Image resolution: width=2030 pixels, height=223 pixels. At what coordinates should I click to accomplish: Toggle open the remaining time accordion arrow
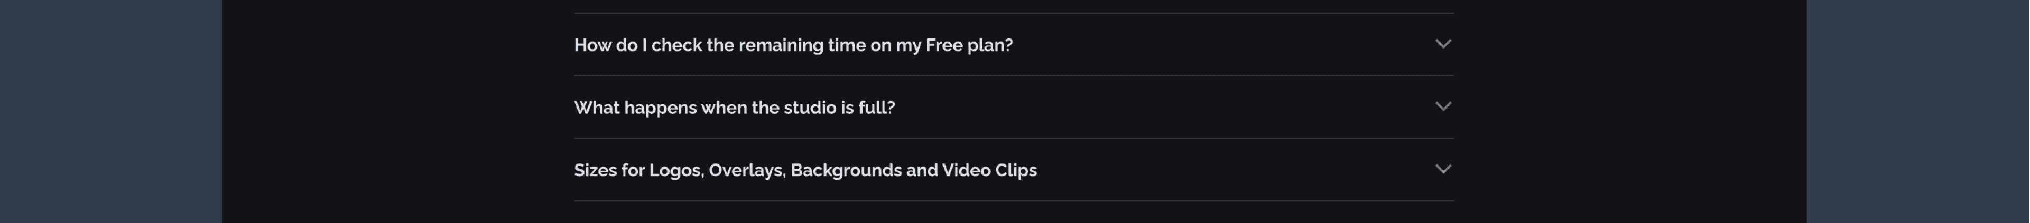[1442, 44]
